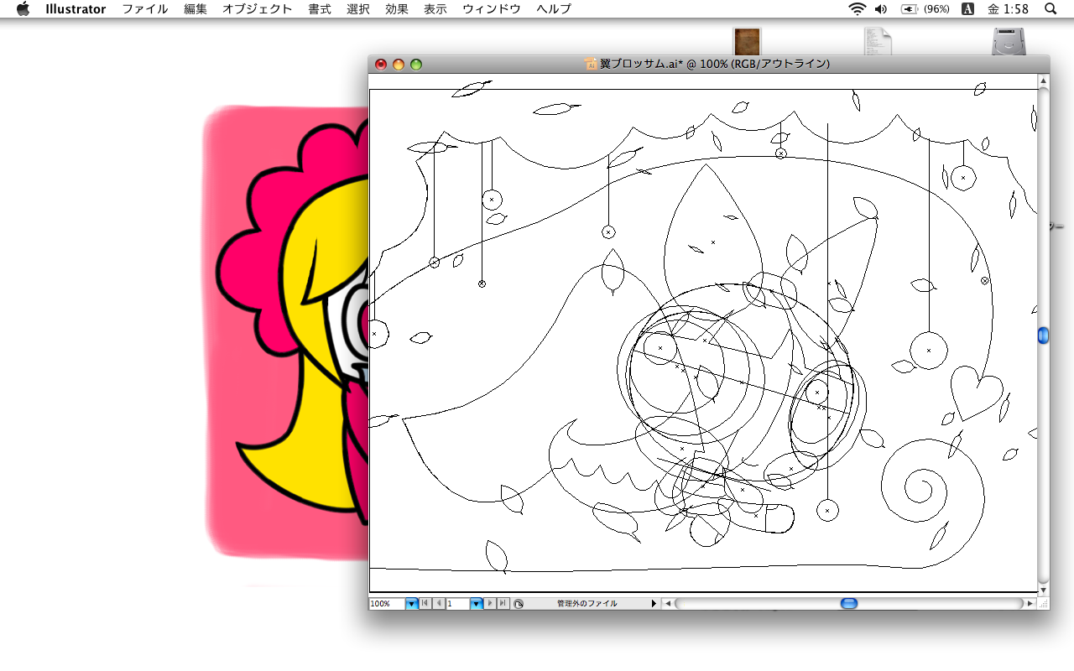This screenshot has height=671, width=1074.
Task: Close the 翼ブロッサム.ai document window
Action: (x=381, y=65)
